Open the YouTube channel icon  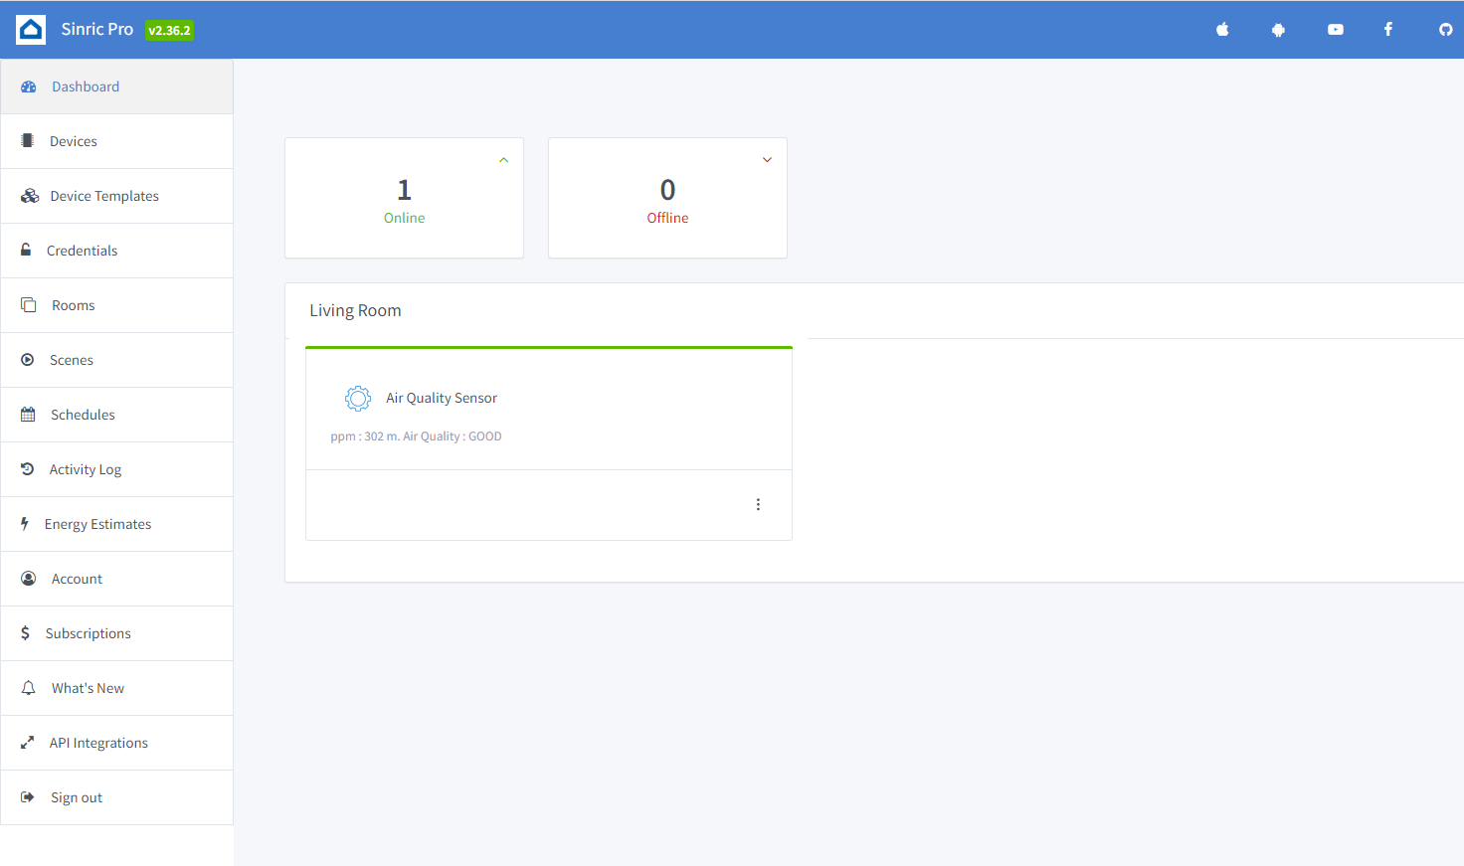tap(1335, 30)
